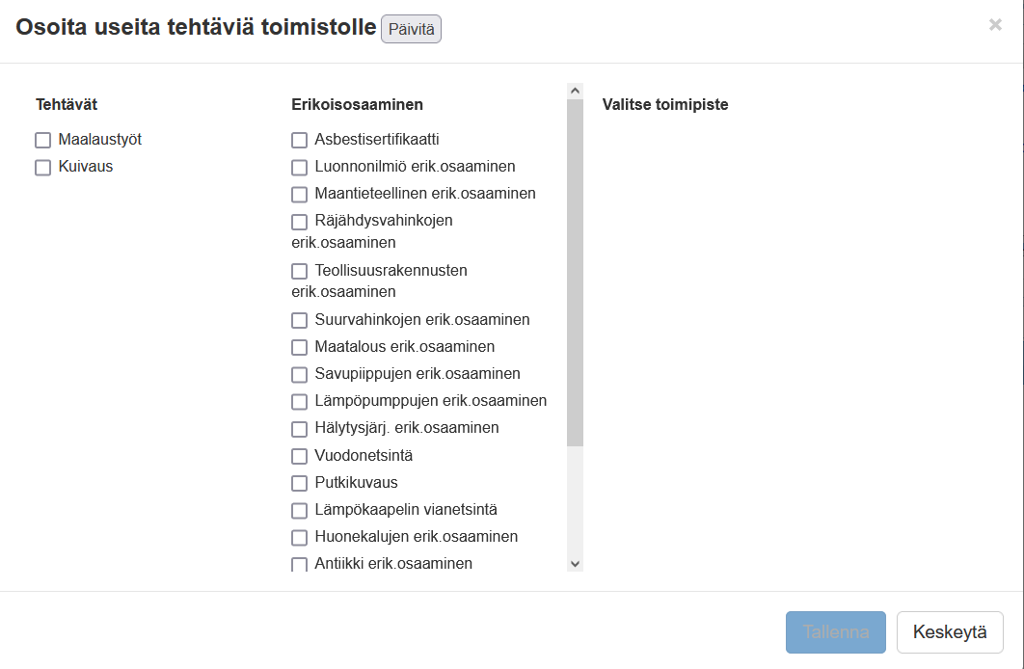Check Suurvahinkojen erik.osaaminen checkbox
The image size is (1024, 669).
tap(300, 321)
